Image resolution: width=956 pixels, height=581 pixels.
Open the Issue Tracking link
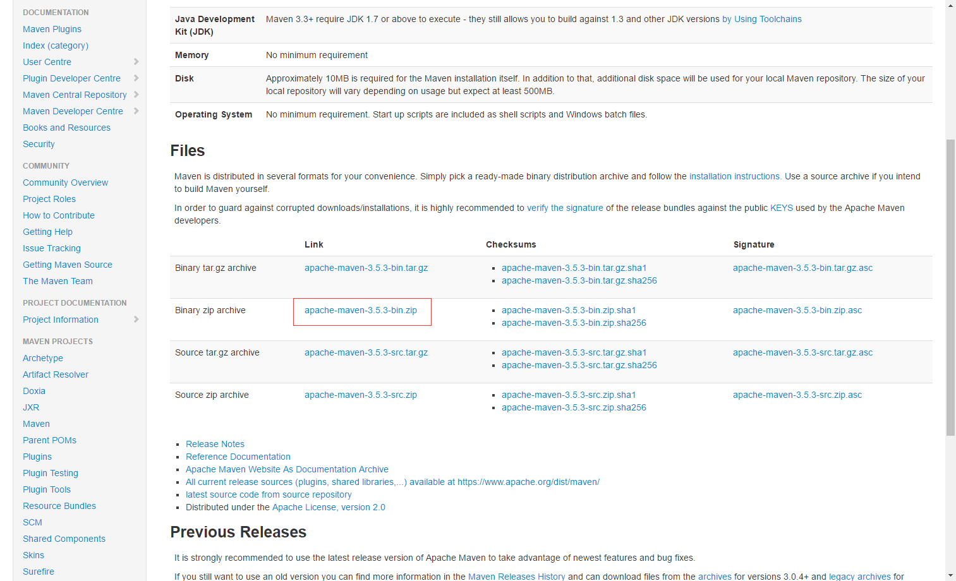[52, 248]
